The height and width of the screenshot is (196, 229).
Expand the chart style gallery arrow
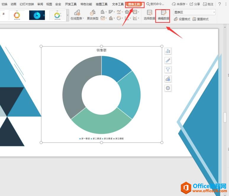(x=67, y=15)
